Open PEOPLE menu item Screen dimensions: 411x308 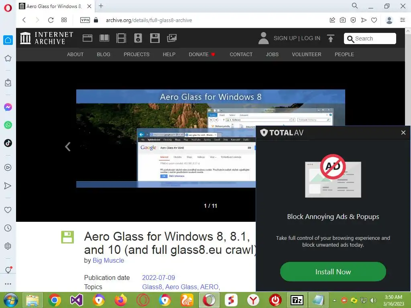(x=344, y=55)
